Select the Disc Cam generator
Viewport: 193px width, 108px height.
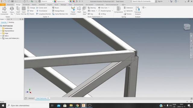(103, 8)
